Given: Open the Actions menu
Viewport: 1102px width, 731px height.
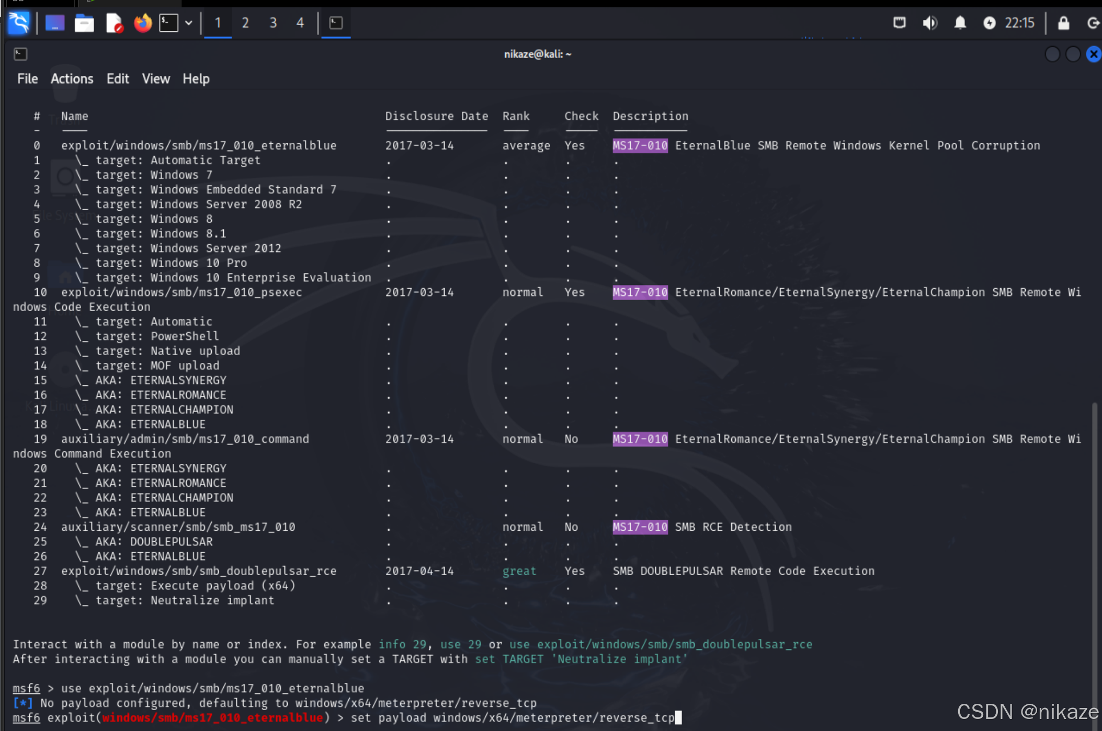Looking at the screenshot, I should click(x=72, y=79).
